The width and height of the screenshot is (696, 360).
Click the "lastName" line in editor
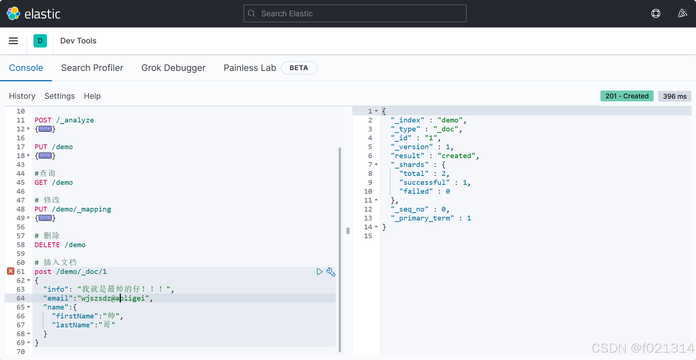click(x=83, y=325)
